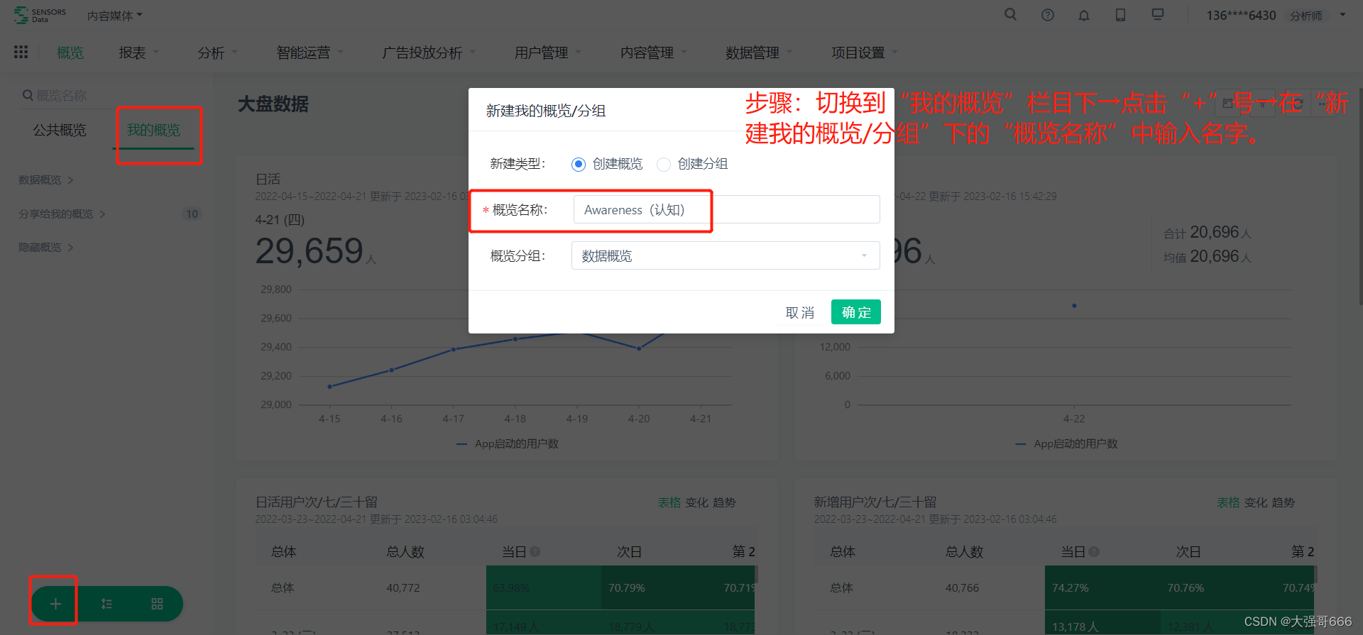Open the notifications bell icon
The width and height of the screenshot is (1363, 635).
[1084, 15]
